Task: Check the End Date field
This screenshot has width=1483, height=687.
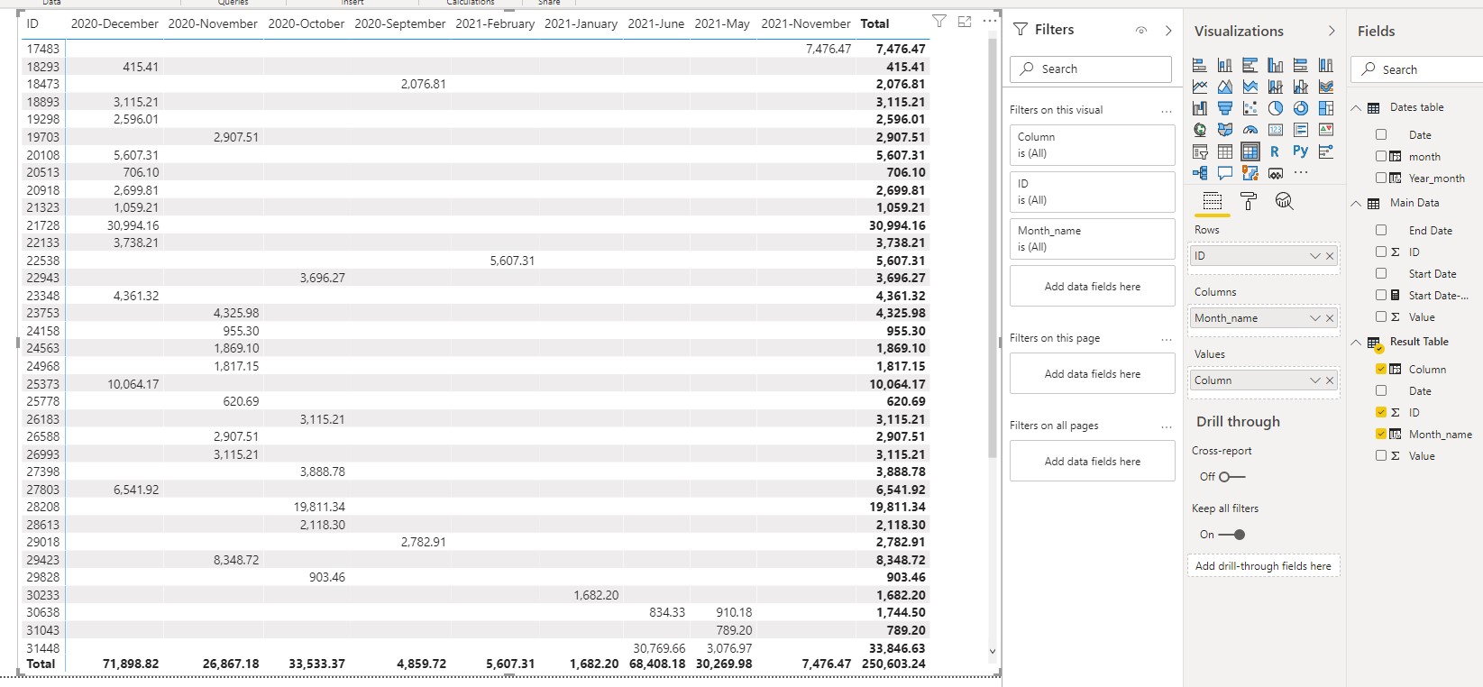Action: (x=1381, y=230)
